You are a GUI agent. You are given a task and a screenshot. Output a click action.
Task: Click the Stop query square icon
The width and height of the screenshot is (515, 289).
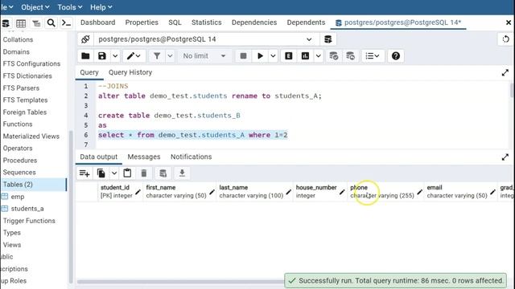pyautogui.click(x=243, y=56)
